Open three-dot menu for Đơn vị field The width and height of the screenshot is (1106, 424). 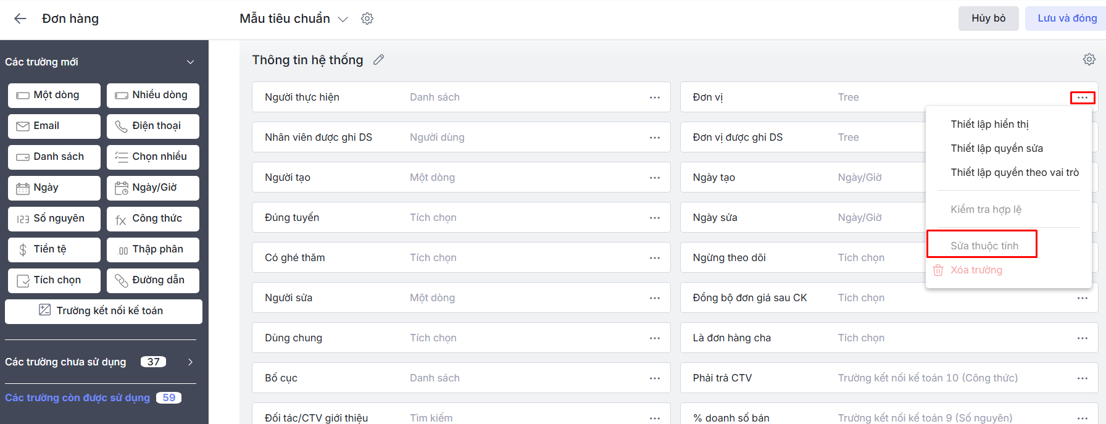pos(1082,98)
